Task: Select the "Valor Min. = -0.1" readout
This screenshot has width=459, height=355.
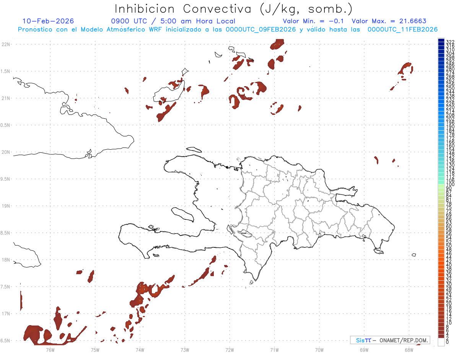Action: [314, 21]
